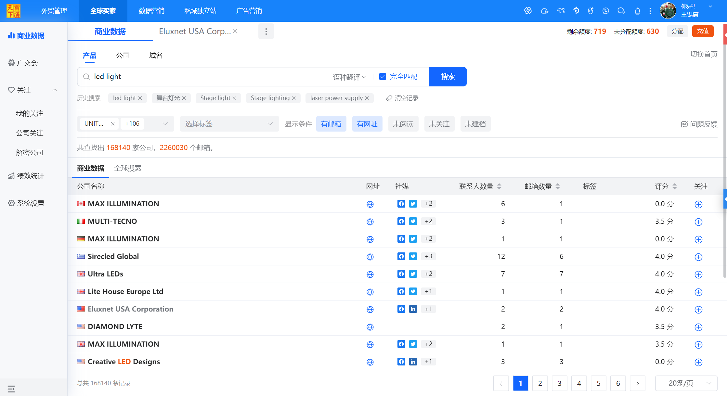Expand the user account dropdown arrow
Viewport: 727px width, 396px height.
(x=710, y=6)
